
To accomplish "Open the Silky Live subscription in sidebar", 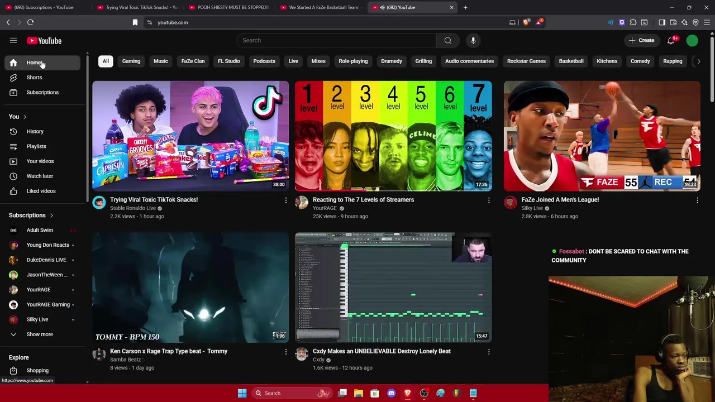I will 42,319.
